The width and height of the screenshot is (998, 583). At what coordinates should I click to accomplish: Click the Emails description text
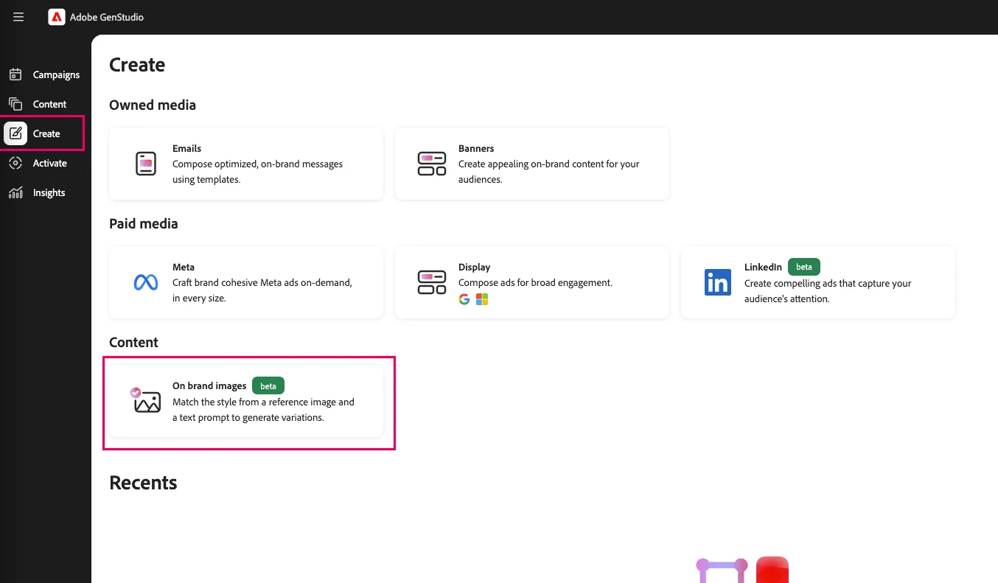pos(258,172)
